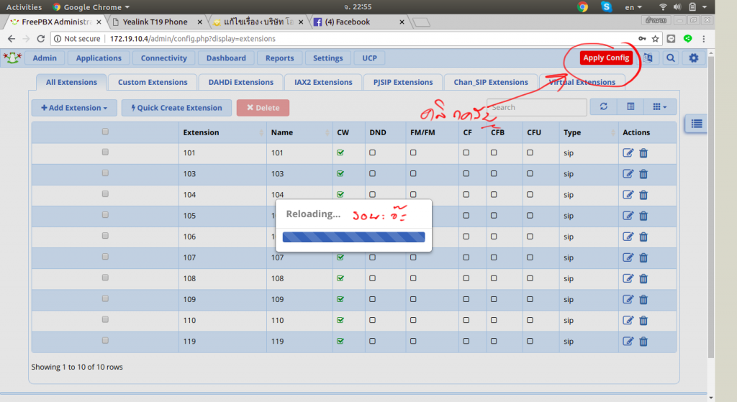Viewport: 737px width, 402px height.
Task: Delete extension 105 using trash icon
Action: point(643,216)
